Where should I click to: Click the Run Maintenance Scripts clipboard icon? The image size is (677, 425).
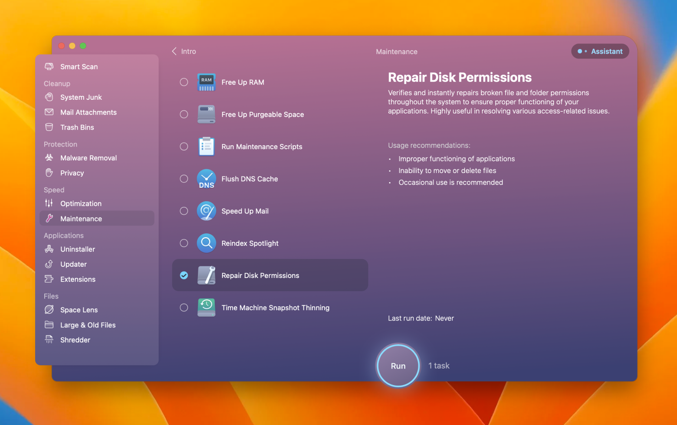(x=206, y=147)
